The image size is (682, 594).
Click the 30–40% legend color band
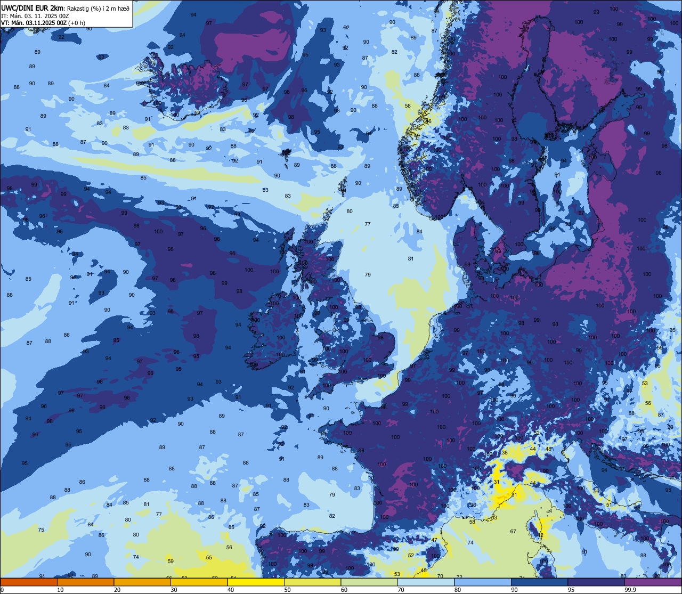tap(199, 582)
